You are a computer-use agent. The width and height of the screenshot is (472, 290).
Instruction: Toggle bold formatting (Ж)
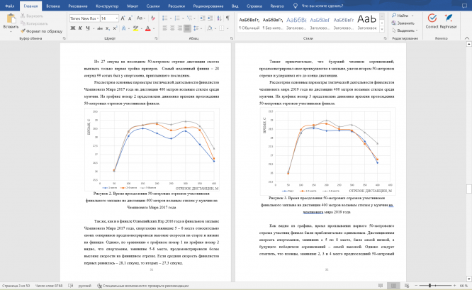coord(73,28)
